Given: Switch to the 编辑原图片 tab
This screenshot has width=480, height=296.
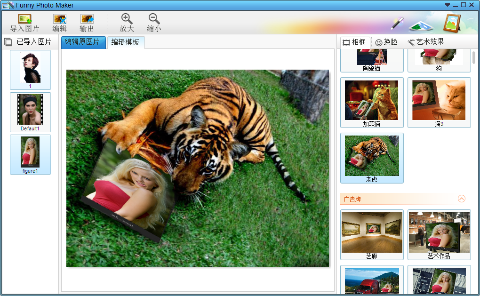Looking at the screenshot, I should coord(84,42).
